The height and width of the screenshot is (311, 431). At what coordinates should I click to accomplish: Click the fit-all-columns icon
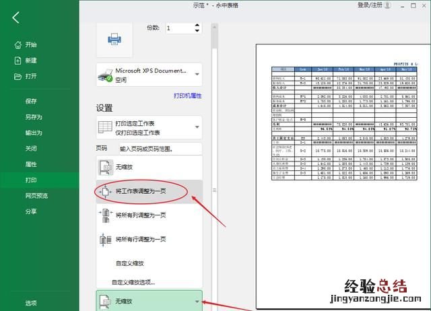105,215
